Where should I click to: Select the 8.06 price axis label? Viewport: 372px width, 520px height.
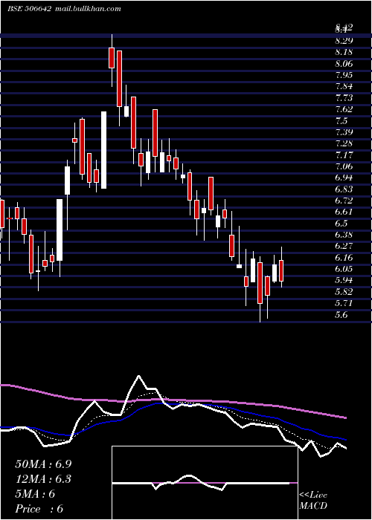coord(344,64)
